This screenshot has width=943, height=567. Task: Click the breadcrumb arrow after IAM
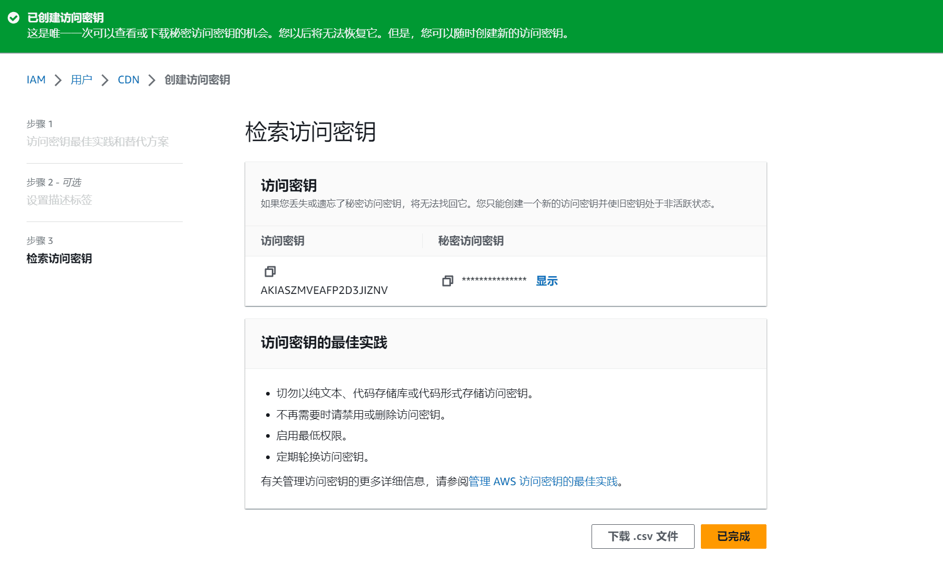click(58, 80)
